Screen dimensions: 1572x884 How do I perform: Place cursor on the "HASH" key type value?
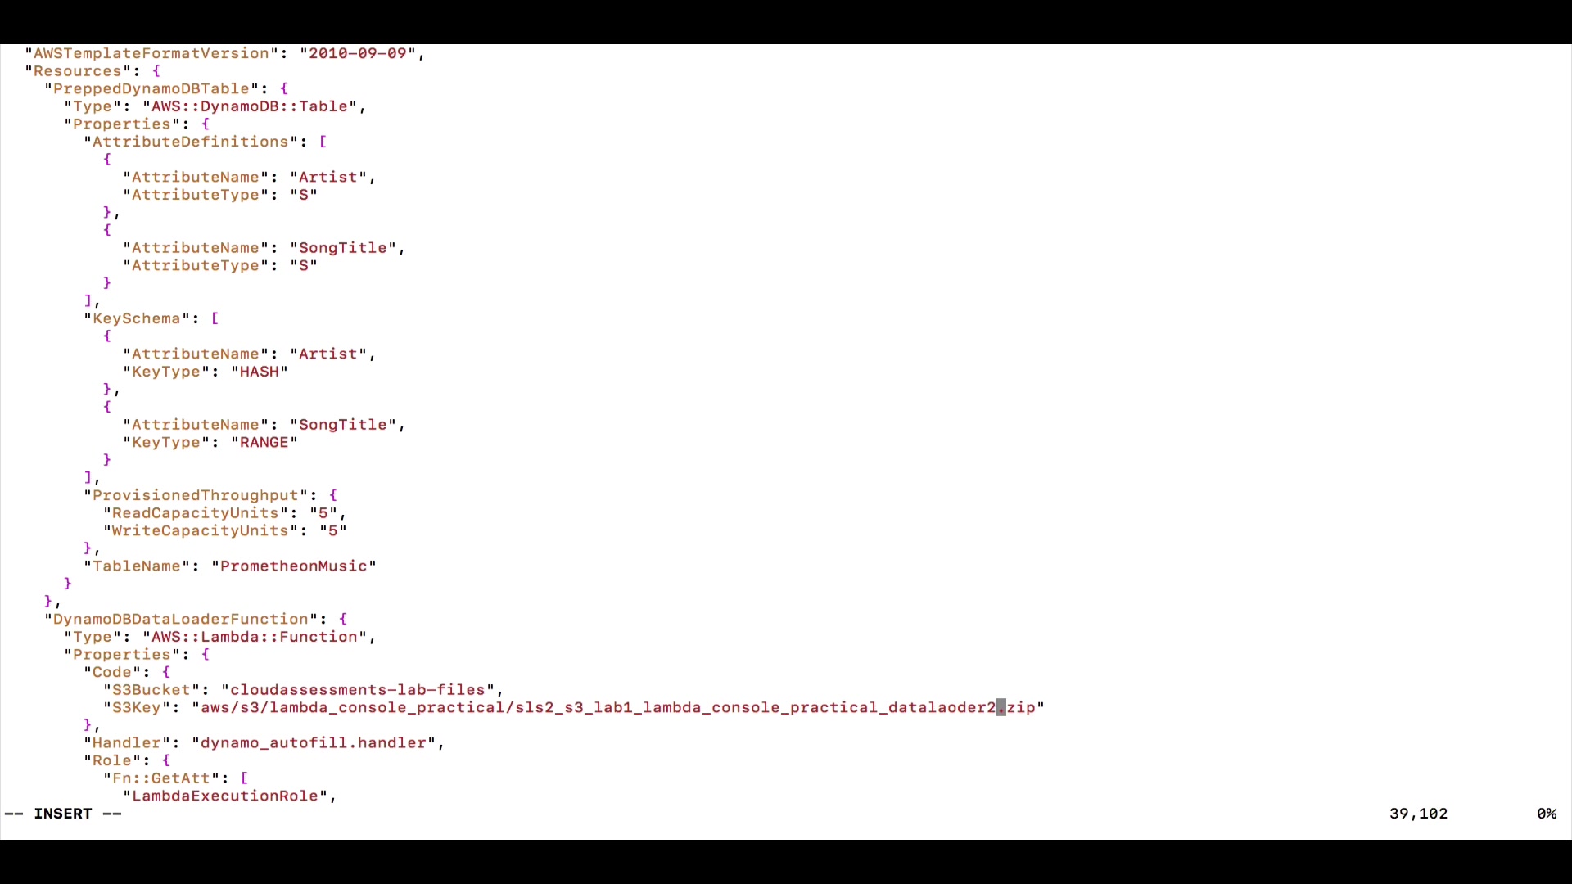[259, 372]
